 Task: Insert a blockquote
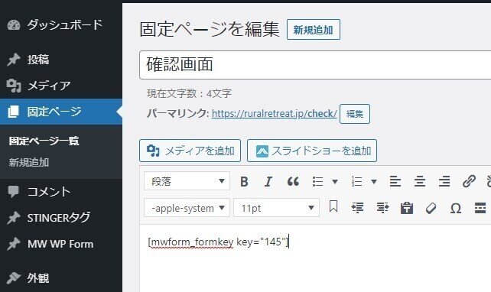pyautogui.click(x=293, y=181)
